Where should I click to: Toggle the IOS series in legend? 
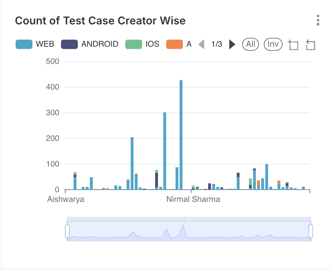click(x=142, y=44)
